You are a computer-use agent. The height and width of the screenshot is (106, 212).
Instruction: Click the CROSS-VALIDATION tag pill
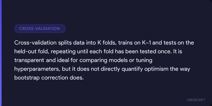tap(40, 29)
